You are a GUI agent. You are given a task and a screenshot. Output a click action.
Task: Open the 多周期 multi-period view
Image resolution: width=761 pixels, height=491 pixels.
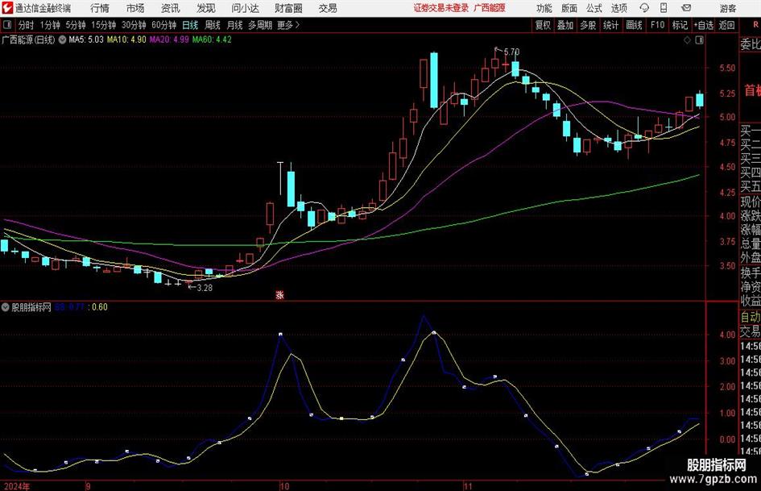tap(260, 25)
